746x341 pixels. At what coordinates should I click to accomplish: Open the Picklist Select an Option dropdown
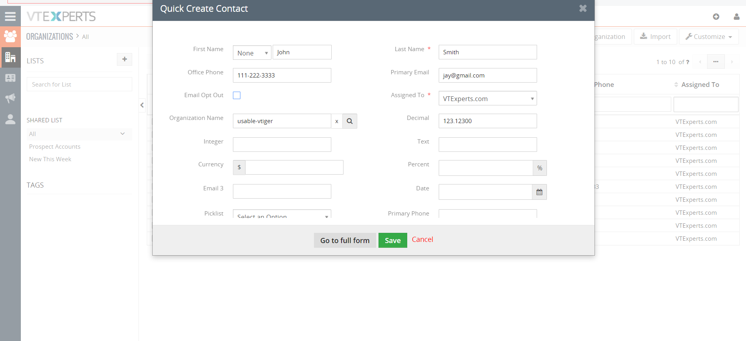(282, 214)
